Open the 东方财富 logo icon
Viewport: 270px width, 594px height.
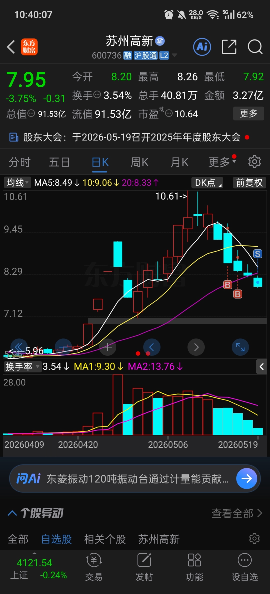[x=29, y=47]
